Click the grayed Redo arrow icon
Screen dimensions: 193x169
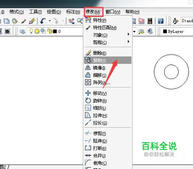click(56, 21)
